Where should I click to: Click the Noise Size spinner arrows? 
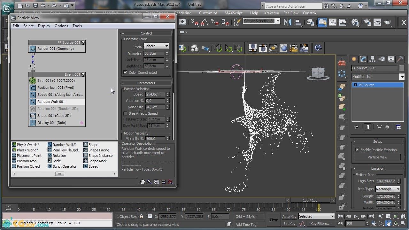167,107
